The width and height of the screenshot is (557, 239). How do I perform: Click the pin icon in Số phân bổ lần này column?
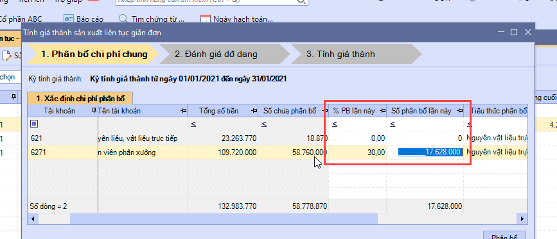459,111
